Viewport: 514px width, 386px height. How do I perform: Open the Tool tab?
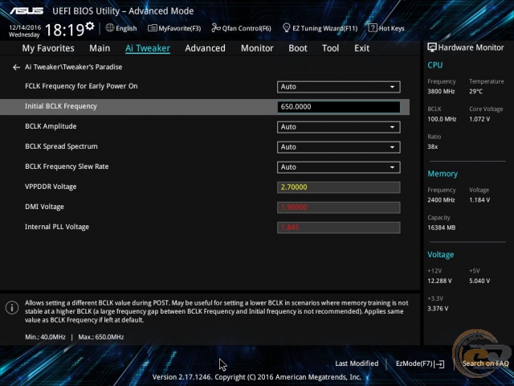pyautogui.click(x=330, y=48)
